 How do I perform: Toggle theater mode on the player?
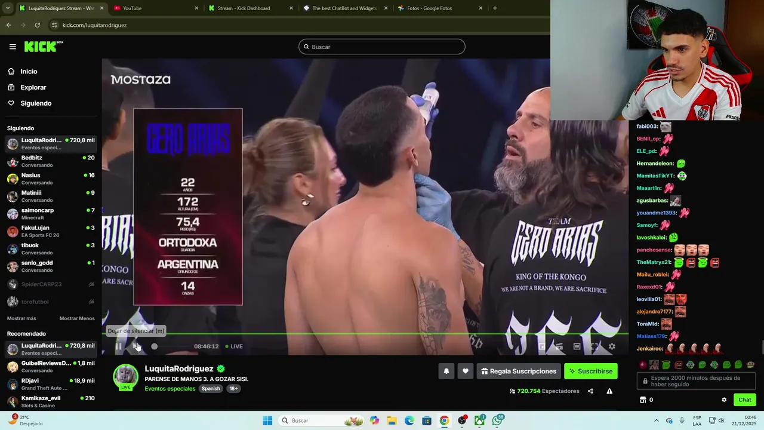click(x=577, y=346)
